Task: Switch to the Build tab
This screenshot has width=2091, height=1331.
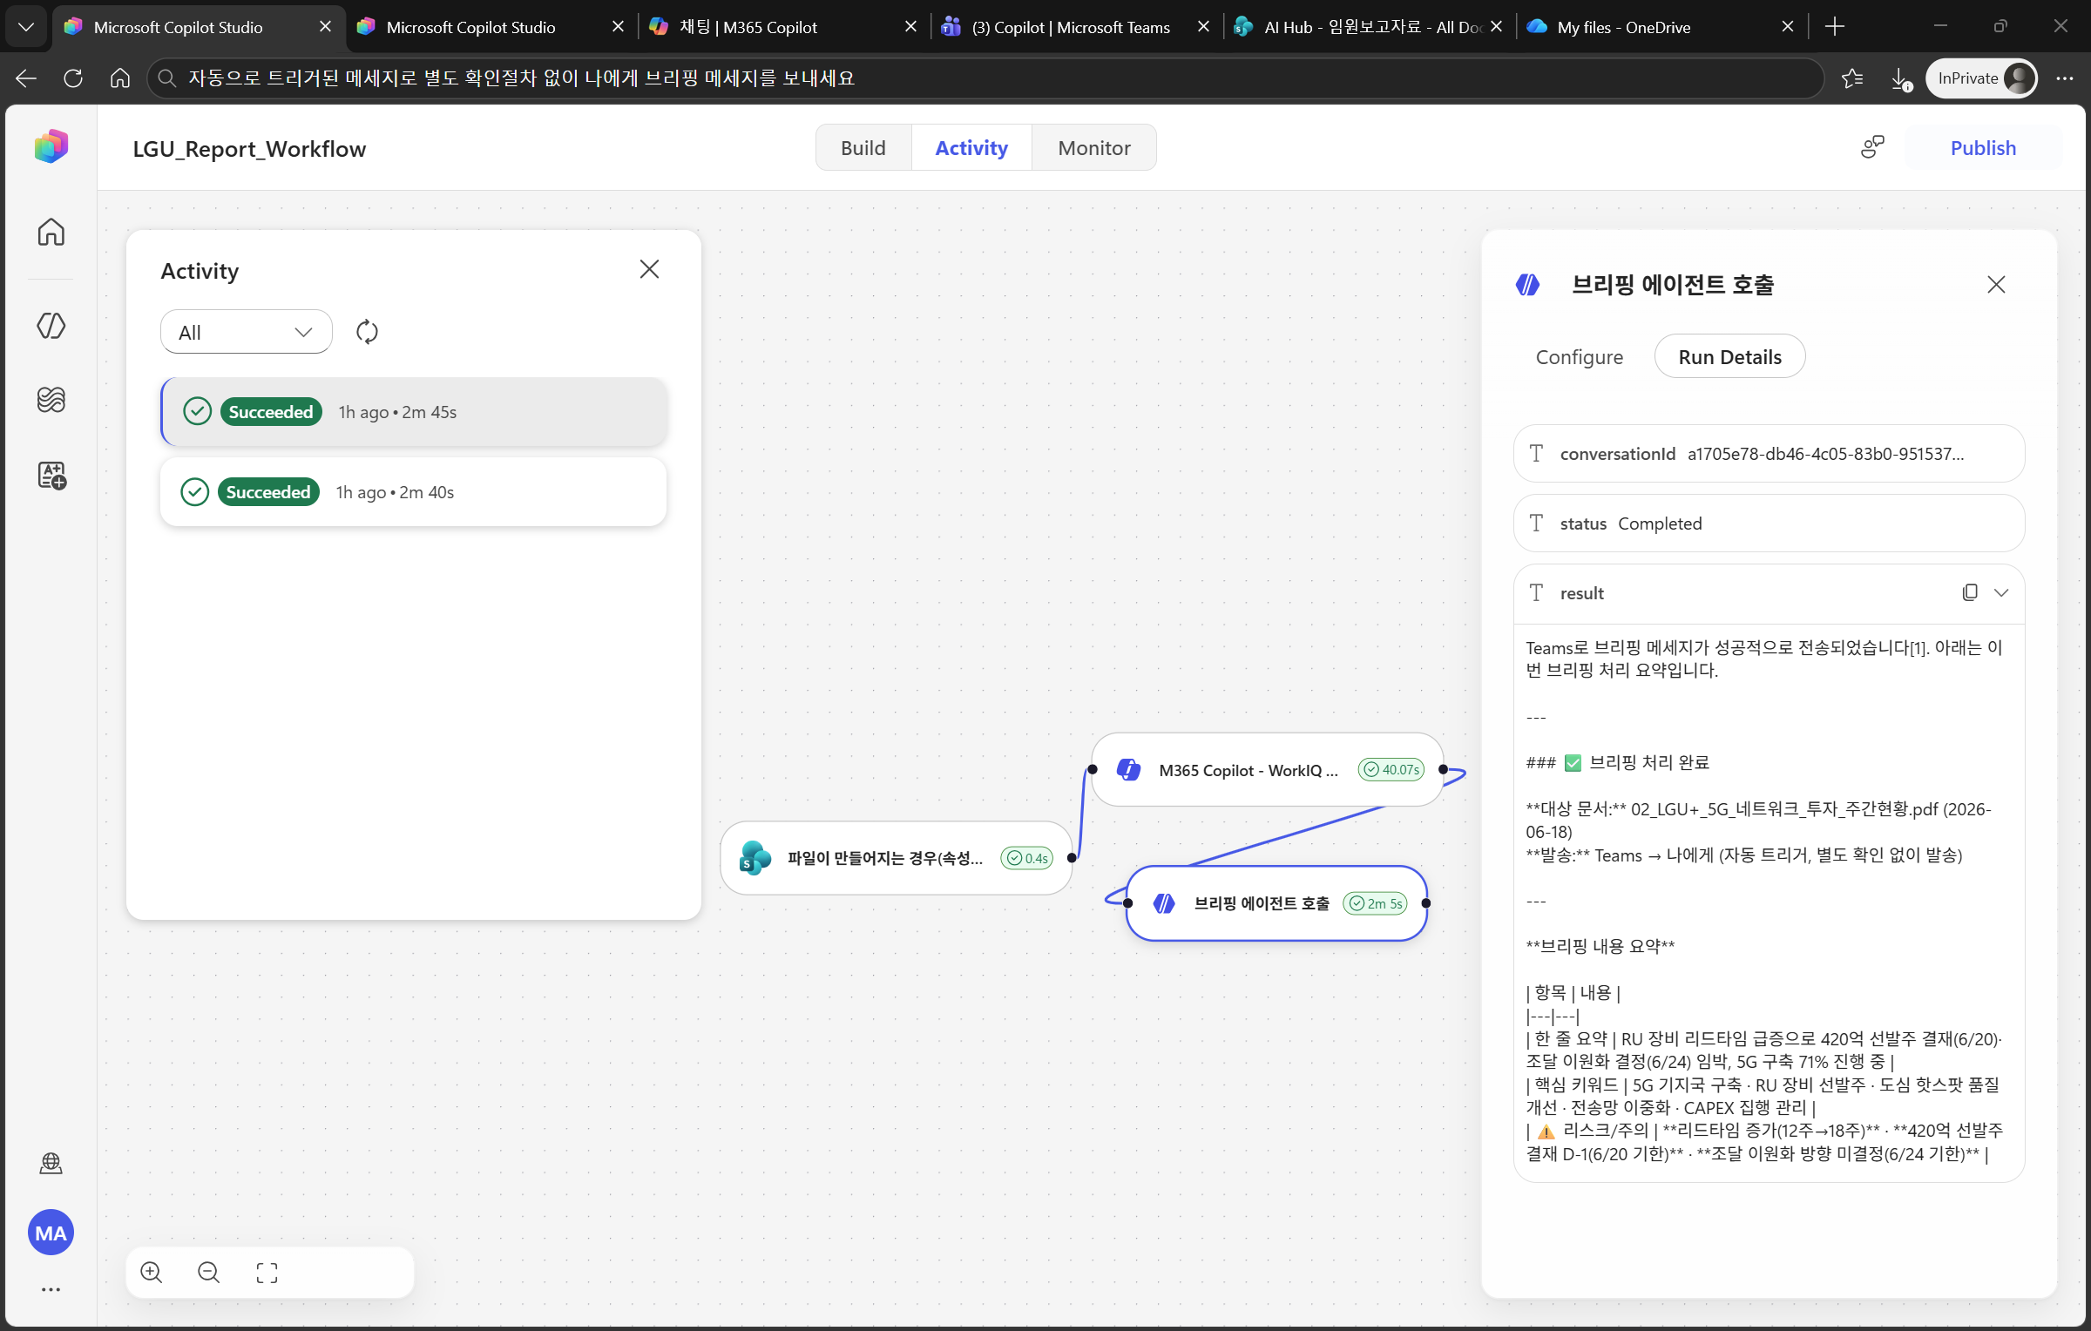Action: tap(863, 147)
